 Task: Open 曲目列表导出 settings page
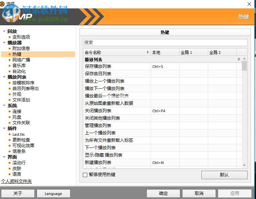[26, 88]
